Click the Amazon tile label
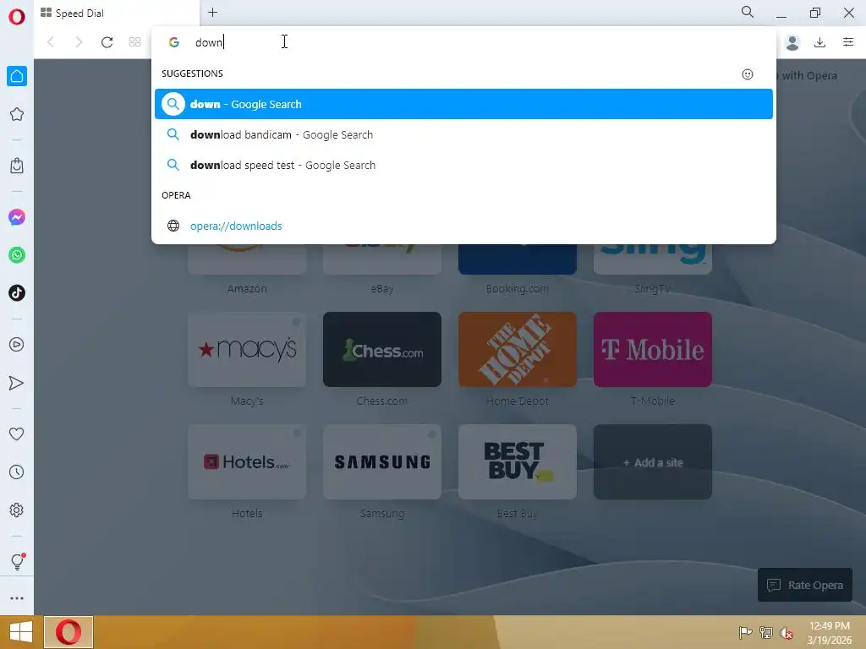Screen dimensions: 866x649 tap(247, 289)
